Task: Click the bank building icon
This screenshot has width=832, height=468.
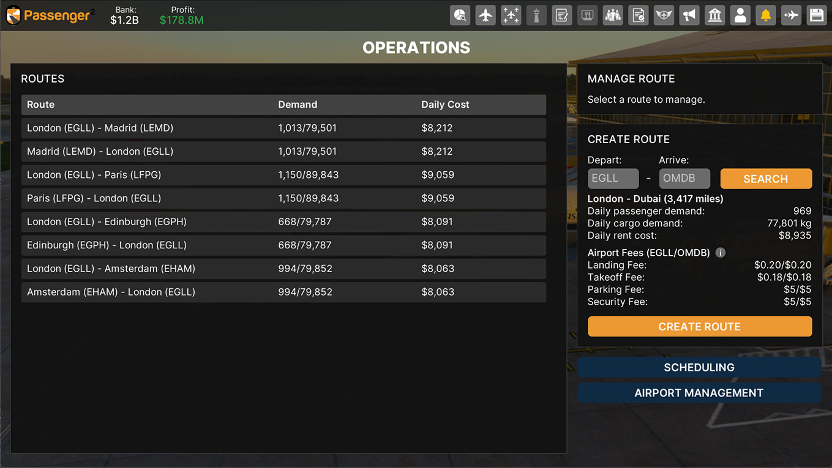Action: pos(714,15)
